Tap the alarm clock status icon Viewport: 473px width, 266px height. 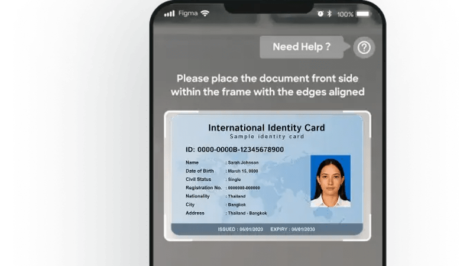click(320, 14)
